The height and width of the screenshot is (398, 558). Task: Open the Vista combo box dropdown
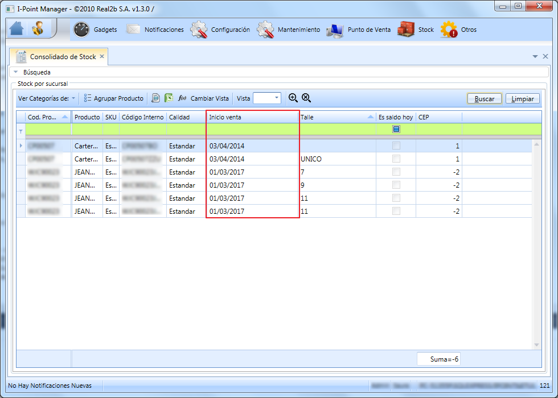coord(277,98)
